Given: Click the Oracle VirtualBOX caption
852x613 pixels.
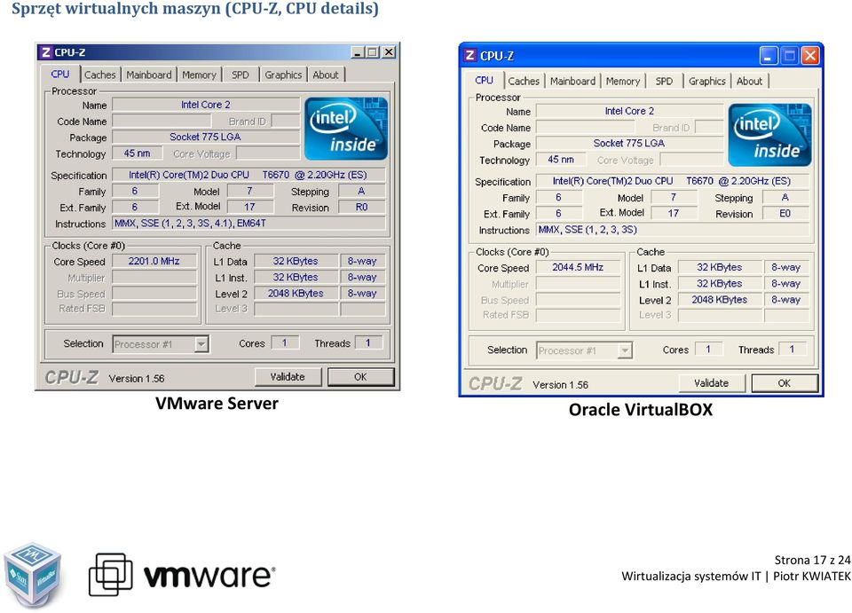Looking at the screenshot, I should pos(641,409).
